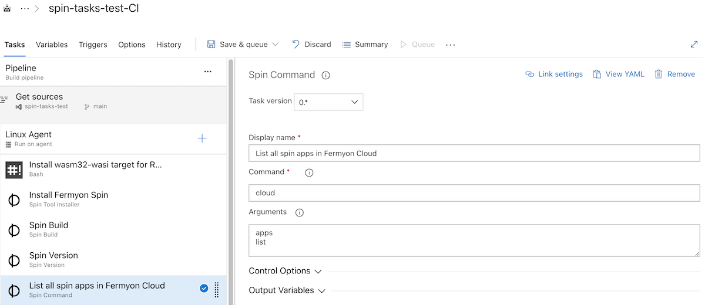This screenshot has height=305, width=705.
Task: Toggle full screen expand icon
Action: [x=694, y=45]
